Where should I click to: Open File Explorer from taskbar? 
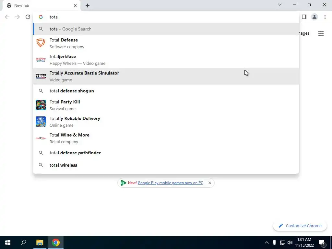point(40,243)
